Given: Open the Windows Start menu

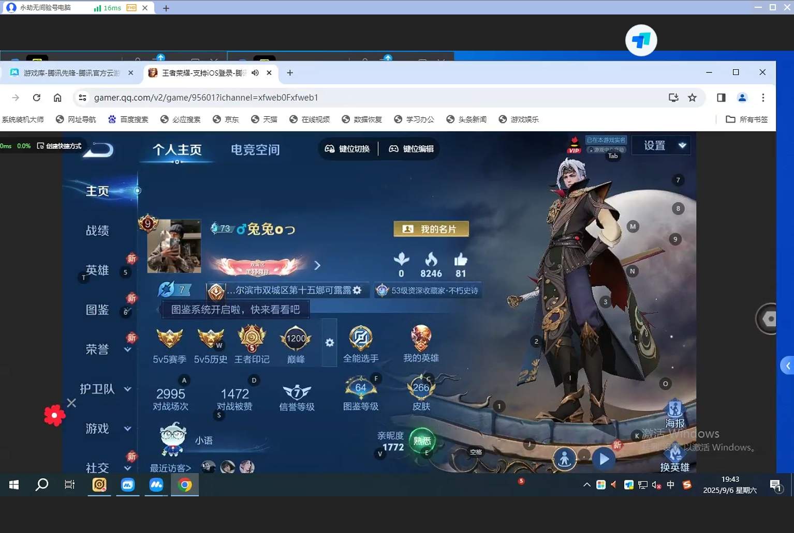Looking at the screenshot, I should coord(14,484).
